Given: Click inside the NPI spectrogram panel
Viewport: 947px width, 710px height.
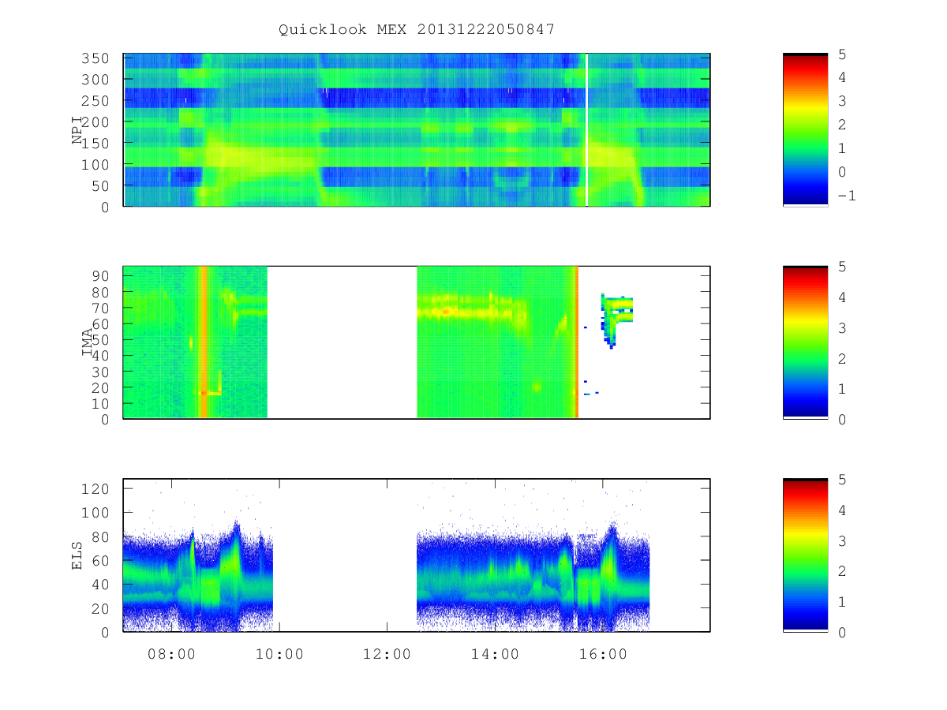Looking at the screenshot, I should pyautogui.click(x=417, y=130).
